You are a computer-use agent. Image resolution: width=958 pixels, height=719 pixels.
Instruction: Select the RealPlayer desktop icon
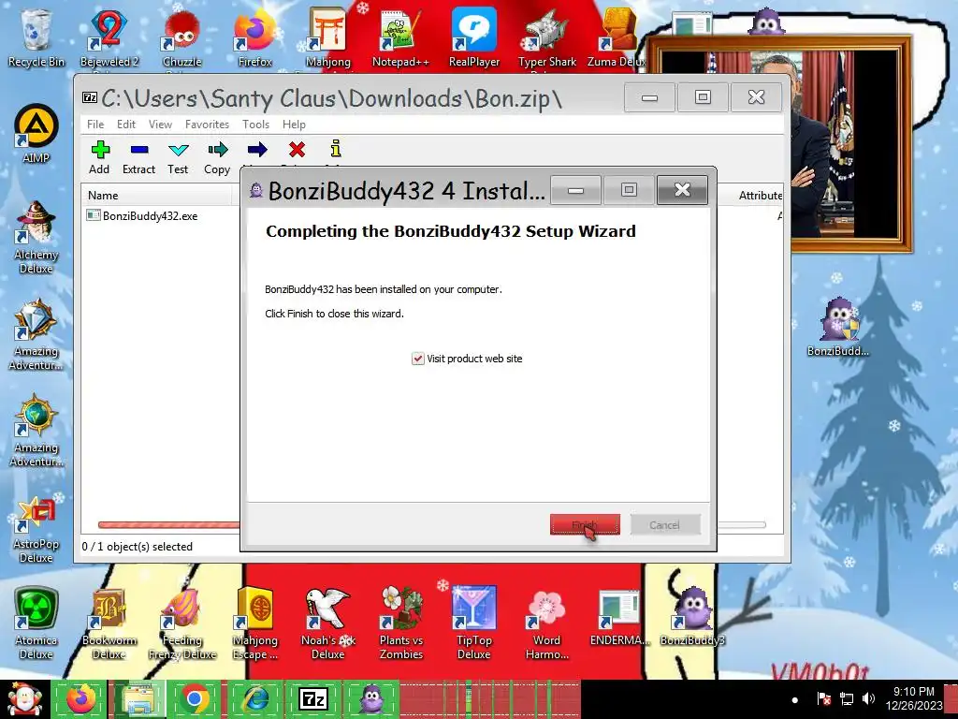click(474, 37)
